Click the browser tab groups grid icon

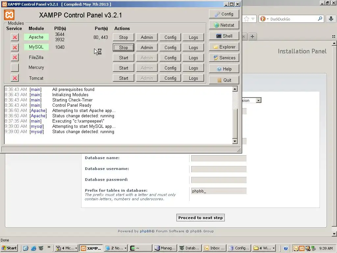click(x=334, y=37)
